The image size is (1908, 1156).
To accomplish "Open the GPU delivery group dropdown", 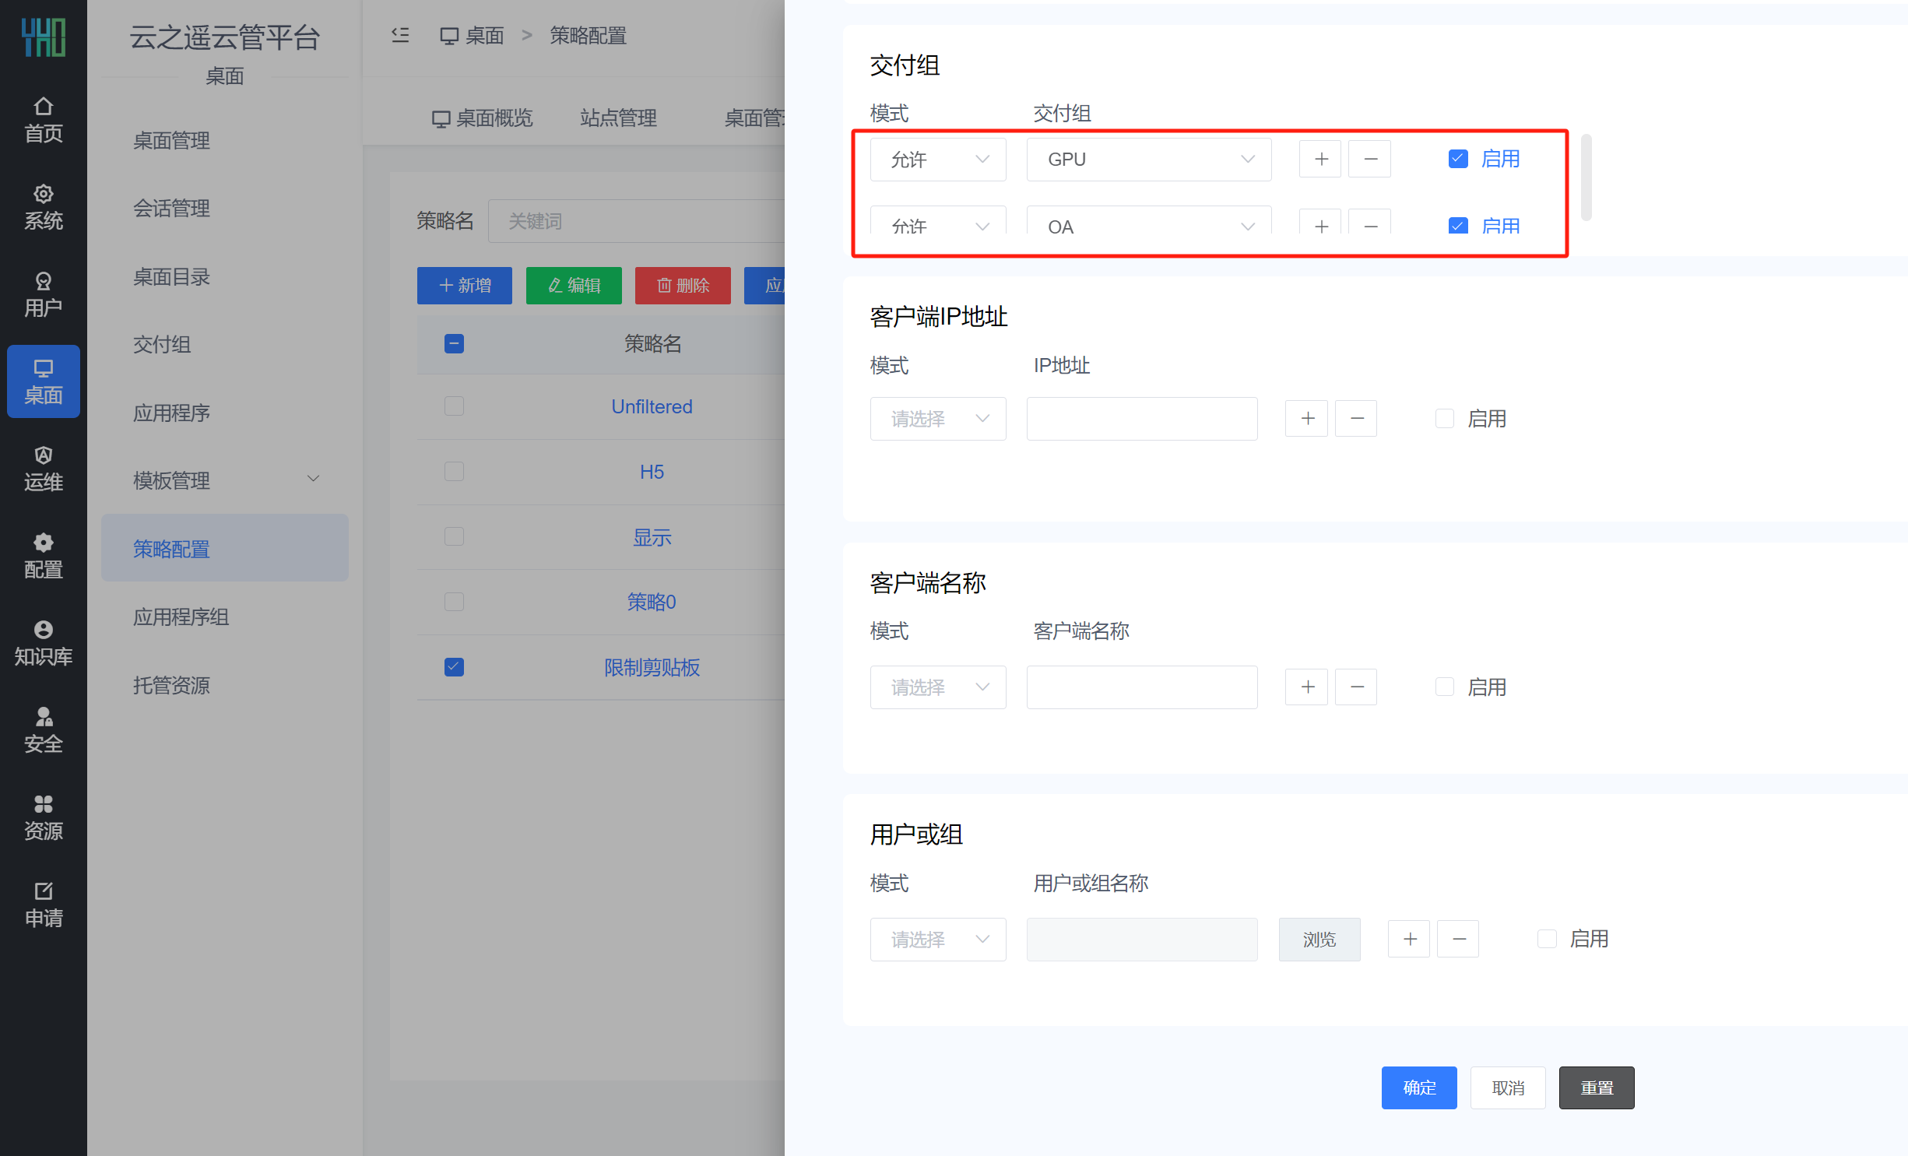I will tap(1149, 159).
